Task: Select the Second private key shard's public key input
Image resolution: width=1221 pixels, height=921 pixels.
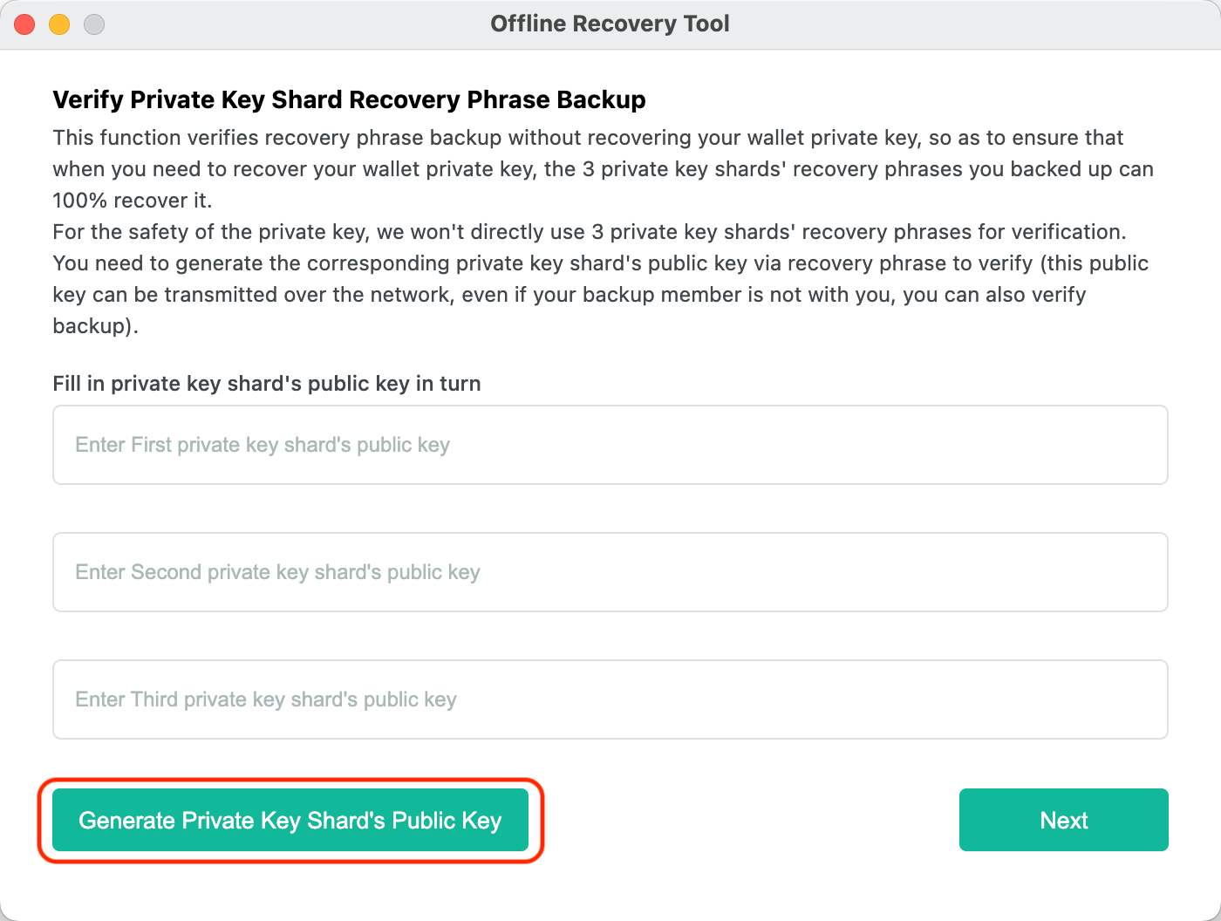Action: (x=610, y=572)
